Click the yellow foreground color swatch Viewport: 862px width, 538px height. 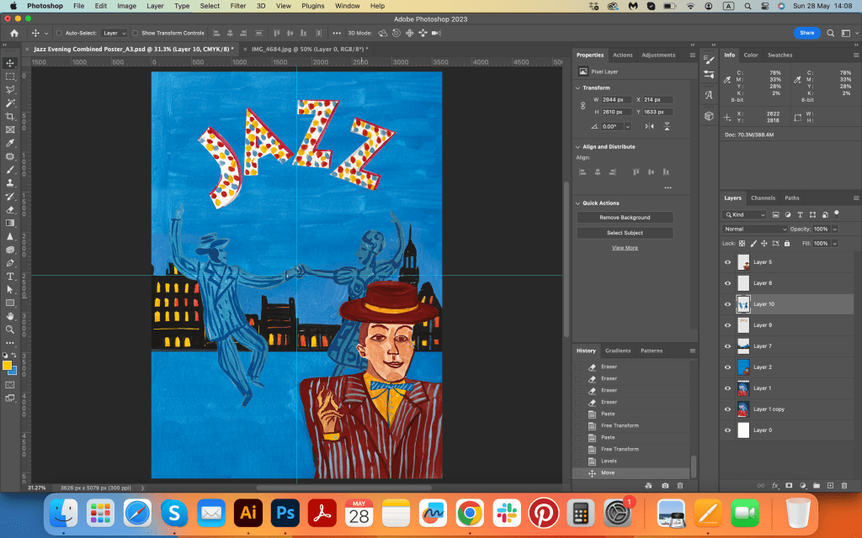[7, 366]
